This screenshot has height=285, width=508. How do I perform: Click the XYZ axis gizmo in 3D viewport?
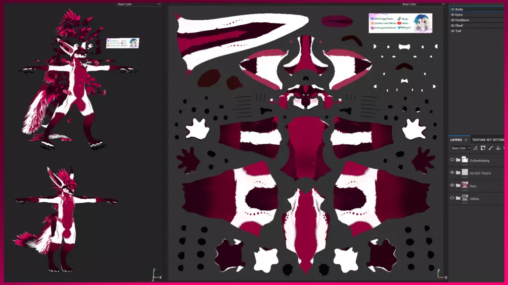click(x=157, y=275)
